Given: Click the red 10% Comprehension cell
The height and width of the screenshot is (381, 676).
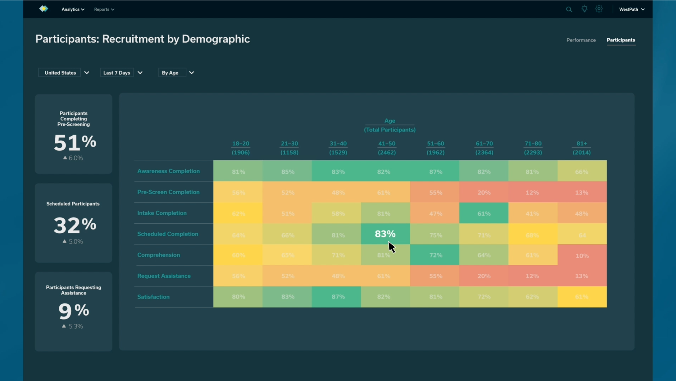Looking at the screenshot, I should click(x=582, y=255).
